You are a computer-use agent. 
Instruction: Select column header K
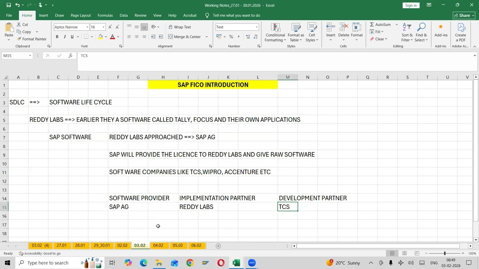(228, 77)
